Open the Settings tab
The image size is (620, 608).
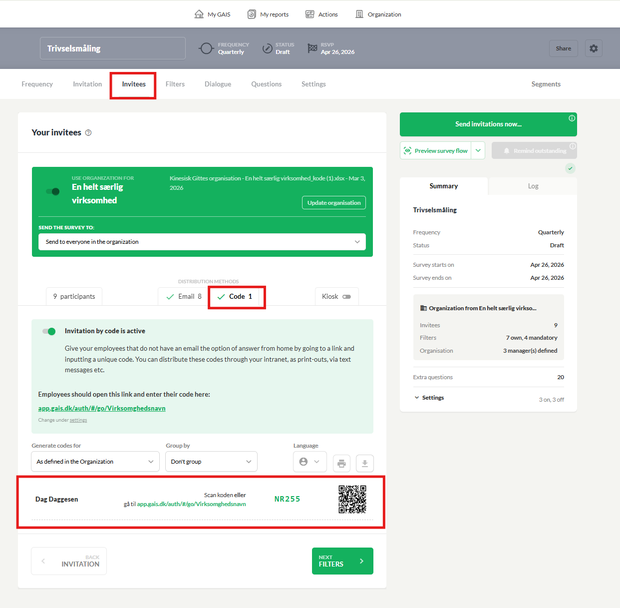[313, 84]
